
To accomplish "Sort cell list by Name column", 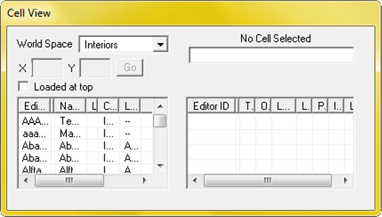I will (70, 106).
